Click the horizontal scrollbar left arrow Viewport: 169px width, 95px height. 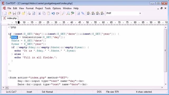pos(3,88)
